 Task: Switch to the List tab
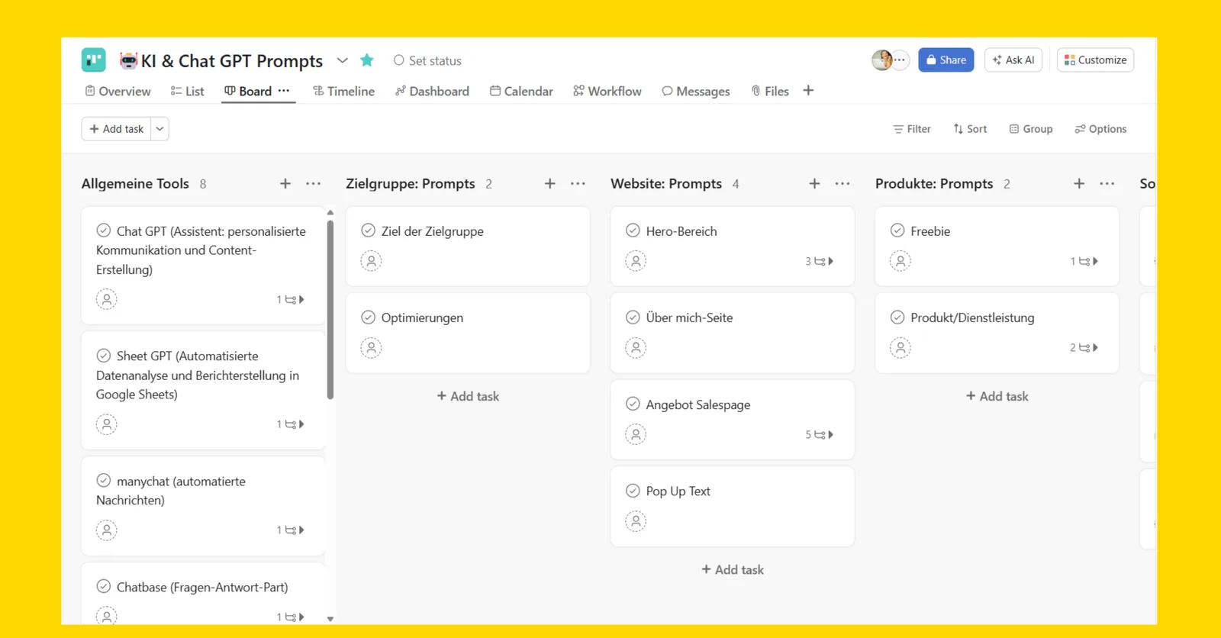coord(187,91)
